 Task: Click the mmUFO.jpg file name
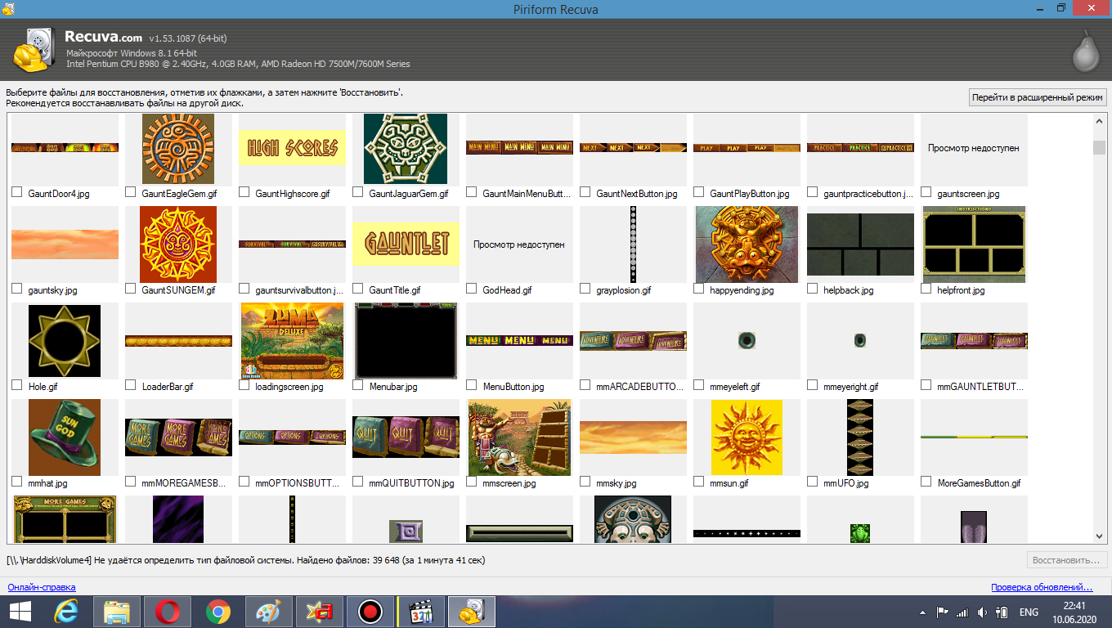[846, 483]
